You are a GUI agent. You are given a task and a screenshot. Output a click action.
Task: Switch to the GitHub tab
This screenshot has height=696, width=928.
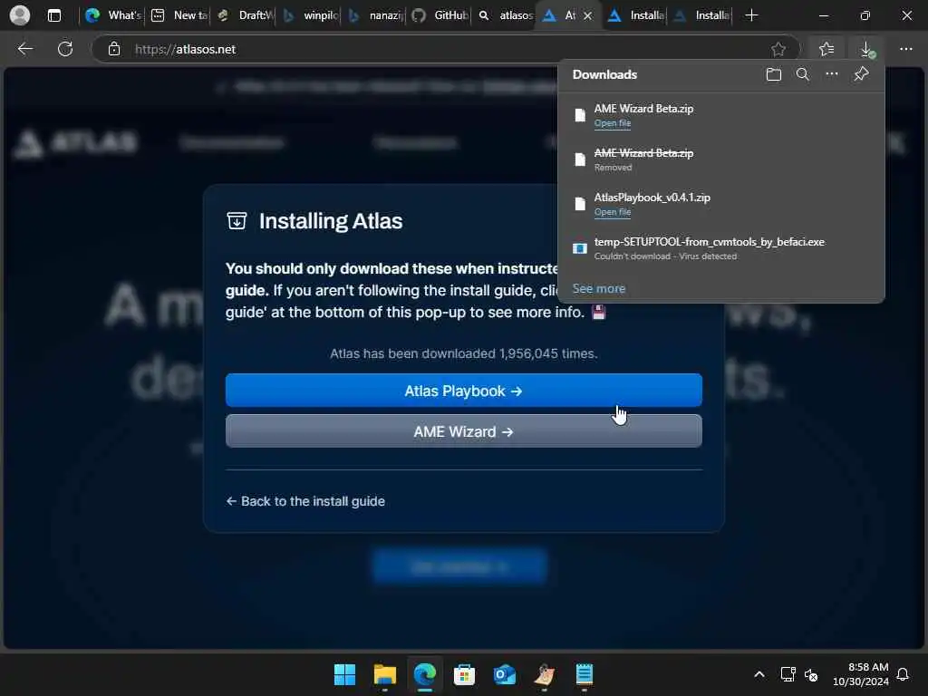(x=440, y=15)
